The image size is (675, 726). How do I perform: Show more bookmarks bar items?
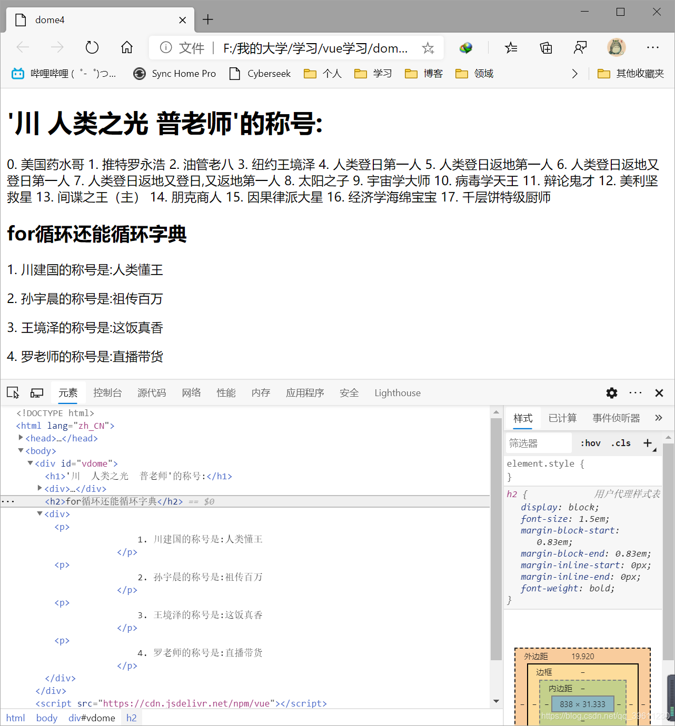click(574, 74)
